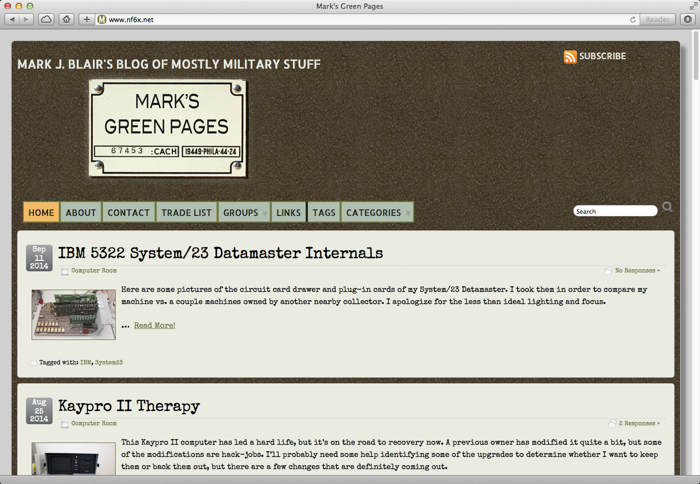Click the SUBSCRIBE link
700x484 pixels.
tap(603, 56)
